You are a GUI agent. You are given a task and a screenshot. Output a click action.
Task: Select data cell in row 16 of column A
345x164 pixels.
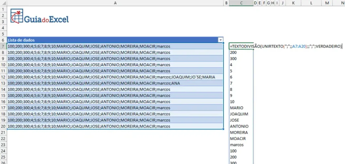click(x=115, y=102)
